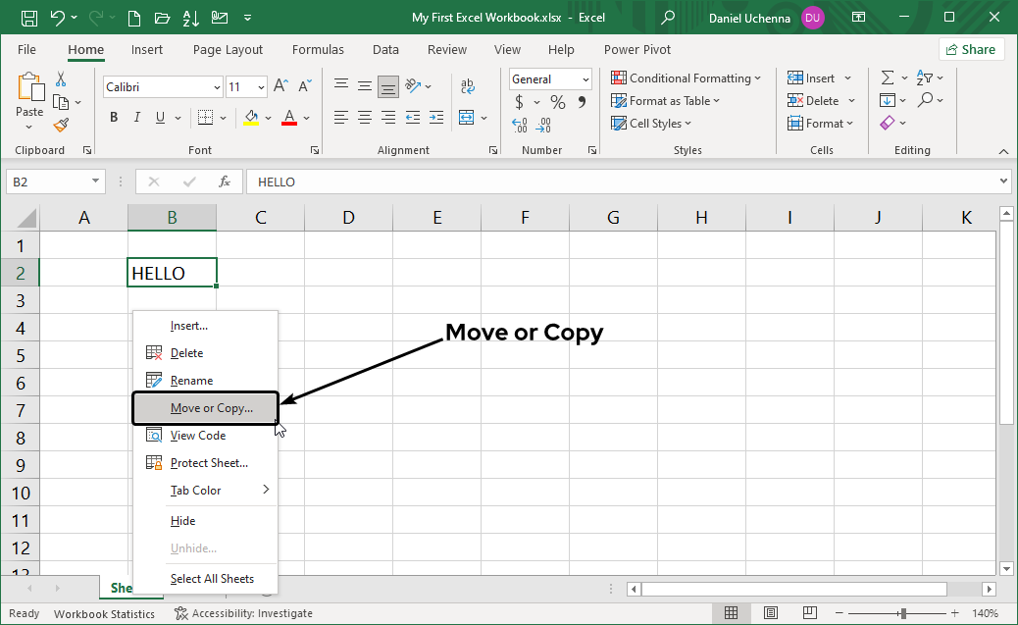The image size is (1018, 625).
Task: Click the AutoSum icon in Editing group
Action: point(891,78)
